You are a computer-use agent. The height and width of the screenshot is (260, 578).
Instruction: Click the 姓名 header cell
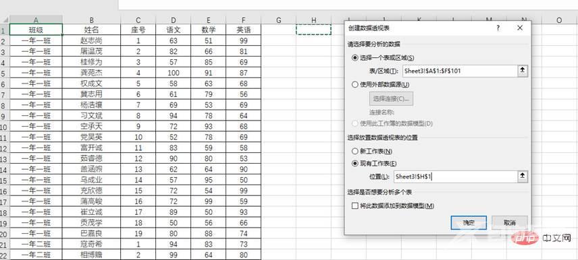tap(91, 30)
